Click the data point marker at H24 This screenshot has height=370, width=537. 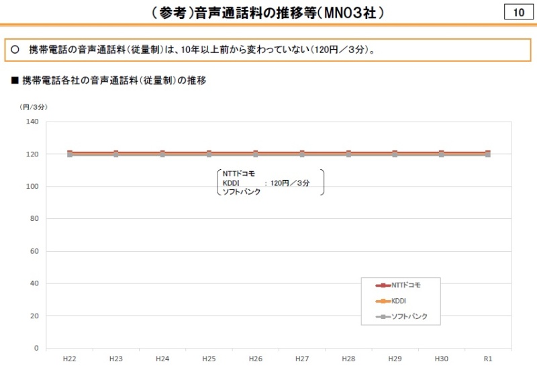coord(162,154)
